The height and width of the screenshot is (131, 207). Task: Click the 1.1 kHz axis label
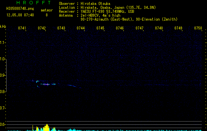3,43
